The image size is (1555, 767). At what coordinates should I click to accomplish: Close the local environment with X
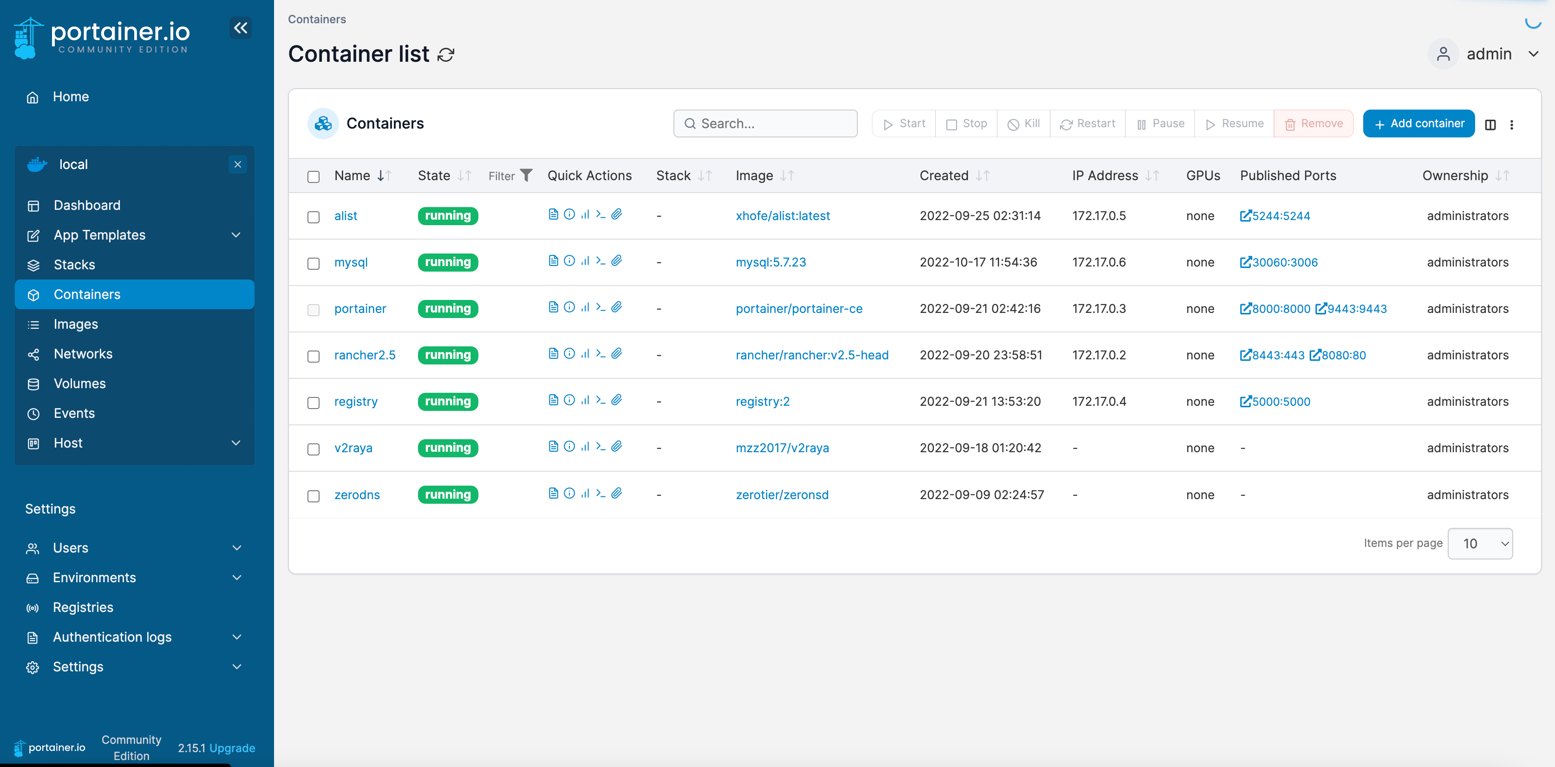pos(238,164)
